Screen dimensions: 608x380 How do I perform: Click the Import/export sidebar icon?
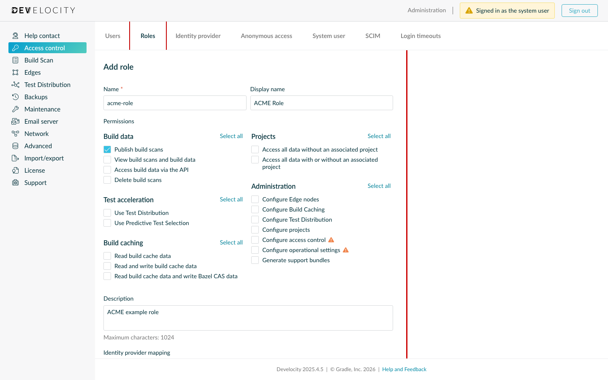[15, 158]
